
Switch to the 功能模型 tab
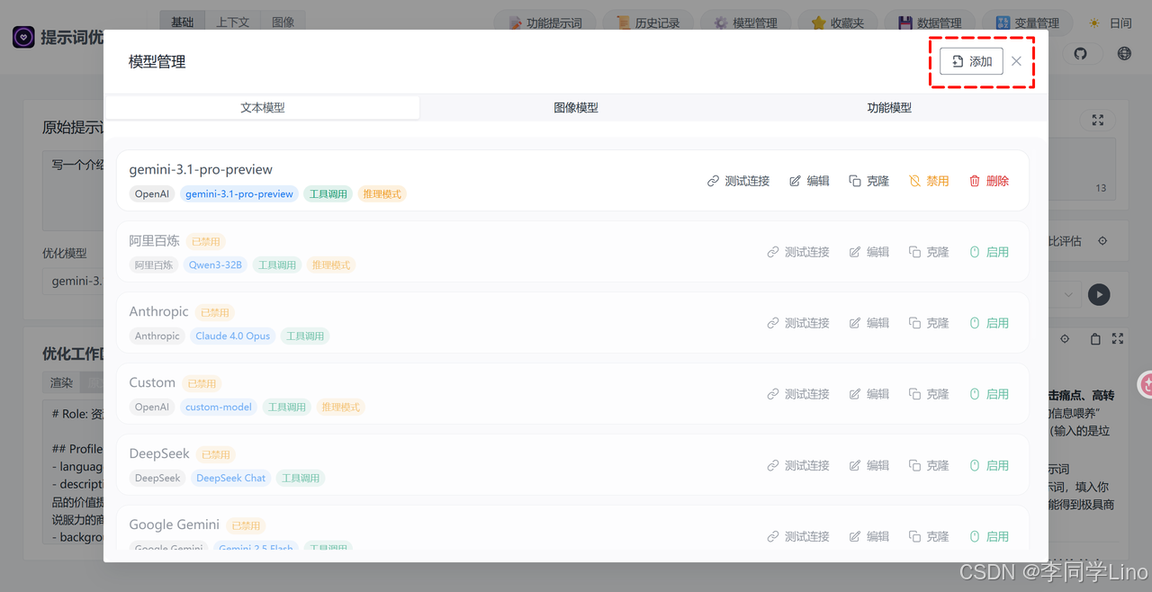point(889,107)
